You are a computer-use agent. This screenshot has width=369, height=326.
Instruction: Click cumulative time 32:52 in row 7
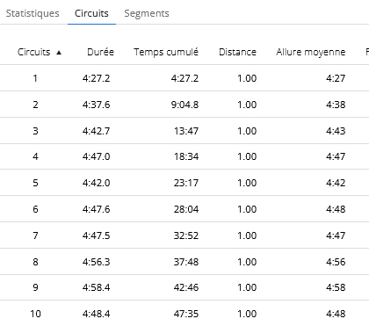[x=186, y=235]
